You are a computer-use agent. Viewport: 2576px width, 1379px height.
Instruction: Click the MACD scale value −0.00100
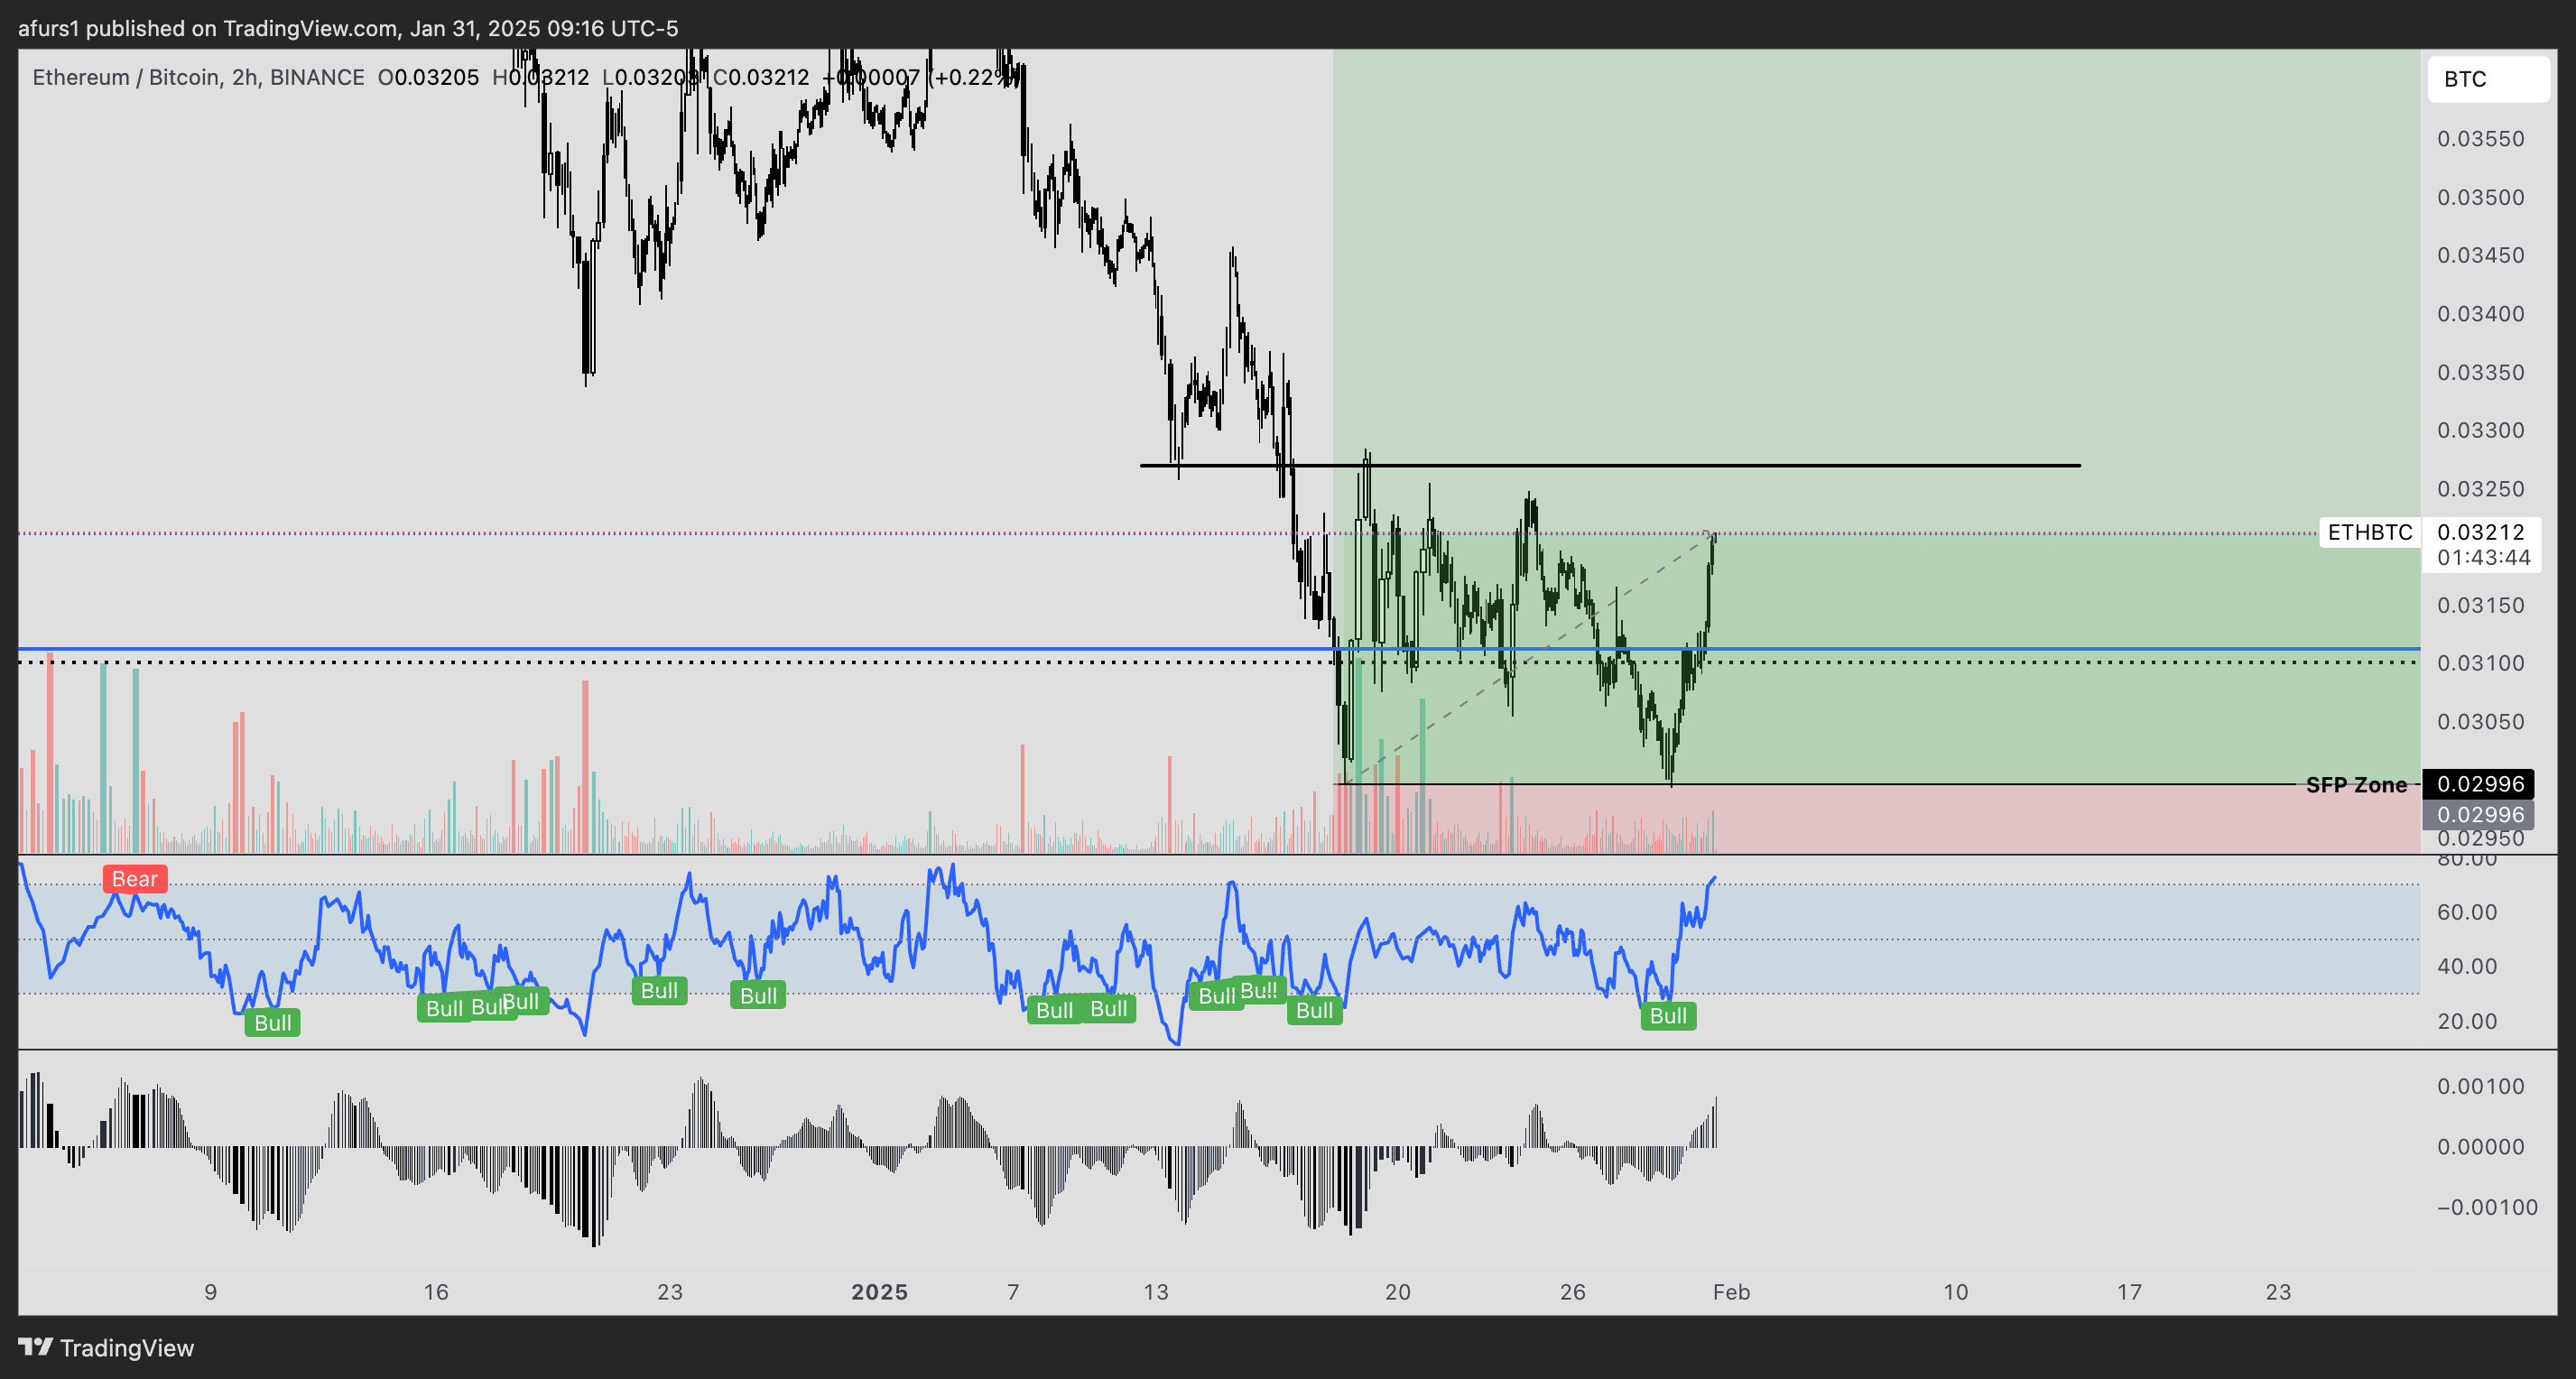coord(2487,1207)
